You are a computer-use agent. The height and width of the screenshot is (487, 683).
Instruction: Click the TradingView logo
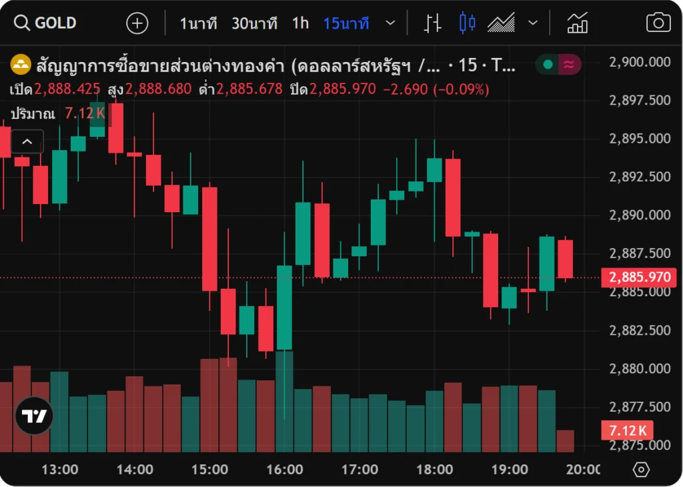tap(34, 416)
